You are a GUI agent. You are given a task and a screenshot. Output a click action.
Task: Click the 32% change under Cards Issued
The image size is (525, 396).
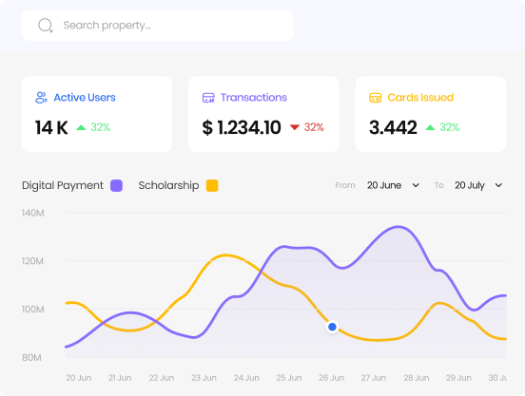449,127
